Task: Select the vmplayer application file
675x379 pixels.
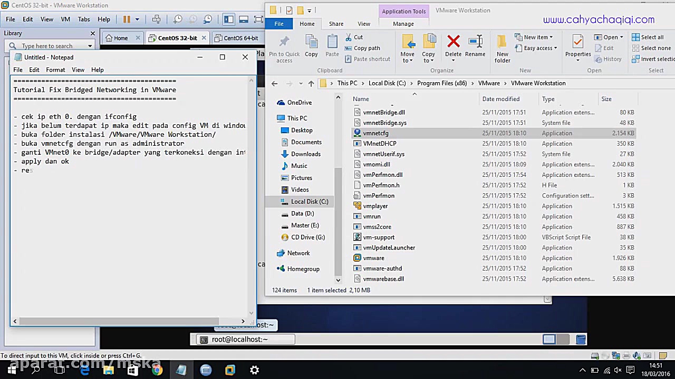Action: (375, 206)
